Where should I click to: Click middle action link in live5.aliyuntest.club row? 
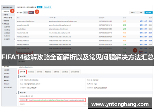146,37
